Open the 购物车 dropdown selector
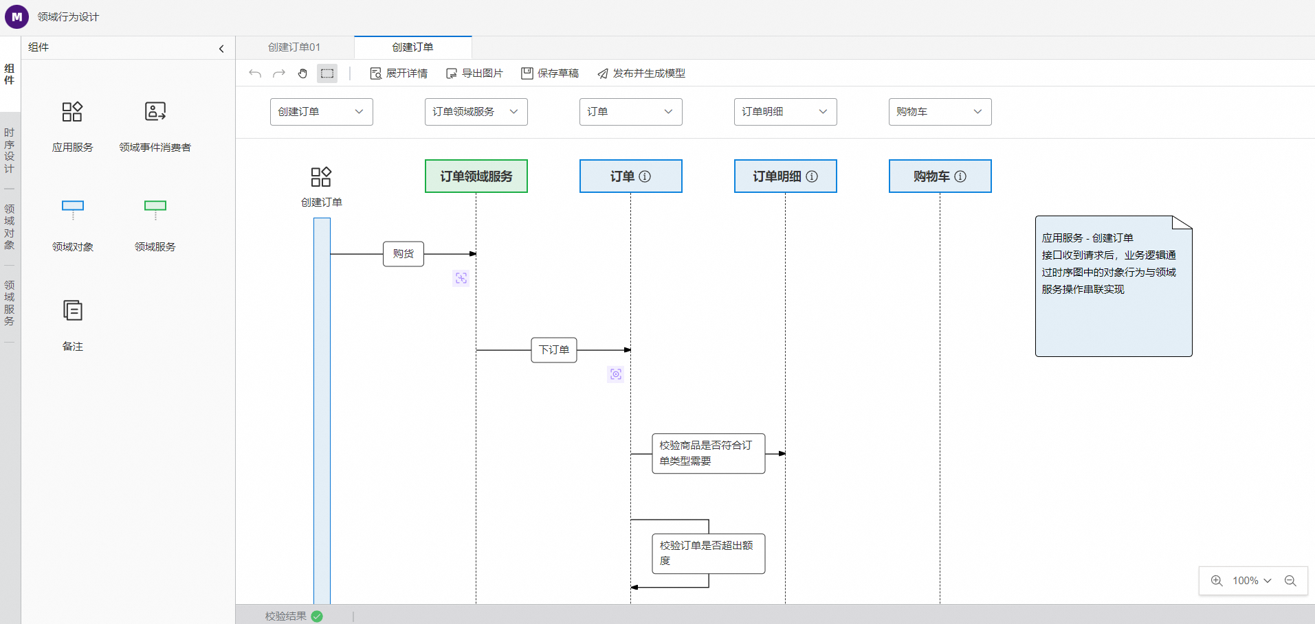This screenshot has width=1315, height=624. click(940, 112)
